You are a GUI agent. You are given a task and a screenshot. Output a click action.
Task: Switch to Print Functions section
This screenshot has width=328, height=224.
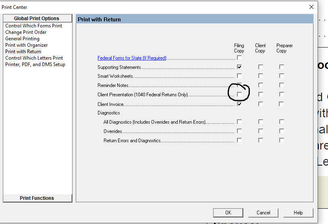(37, 198)
